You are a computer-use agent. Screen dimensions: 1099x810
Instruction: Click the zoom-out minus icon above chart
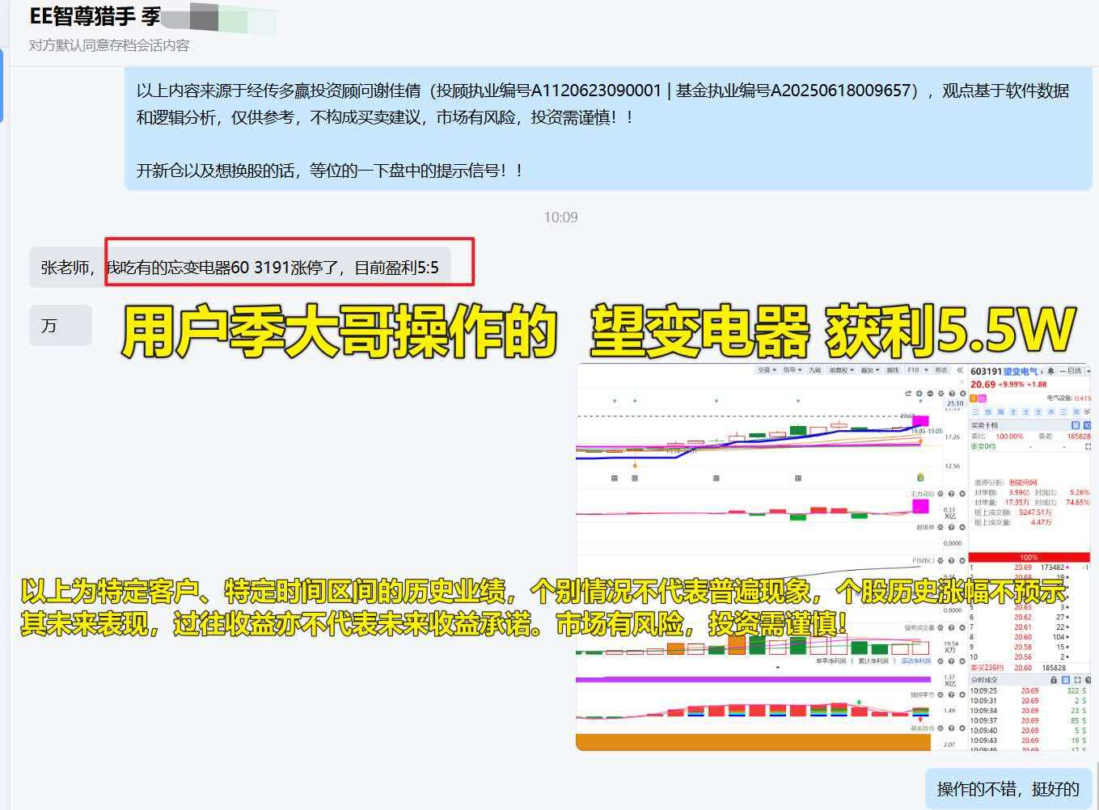point(930,394)
